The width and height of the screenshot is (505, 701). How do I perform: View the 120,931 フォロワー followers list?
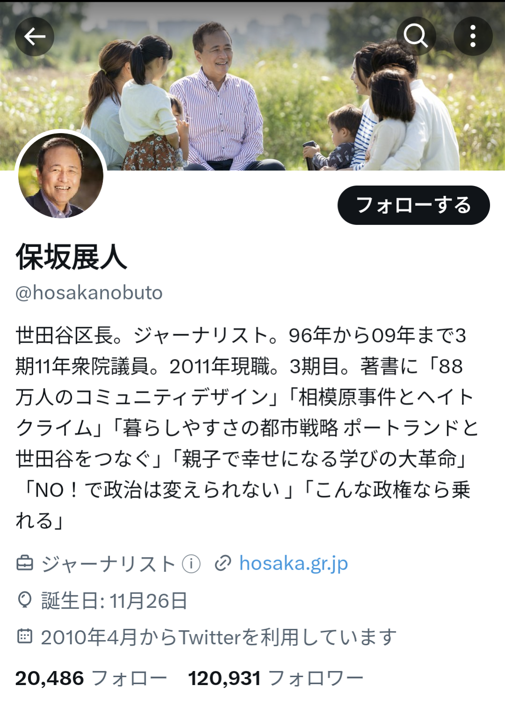(x=276, y=678)
